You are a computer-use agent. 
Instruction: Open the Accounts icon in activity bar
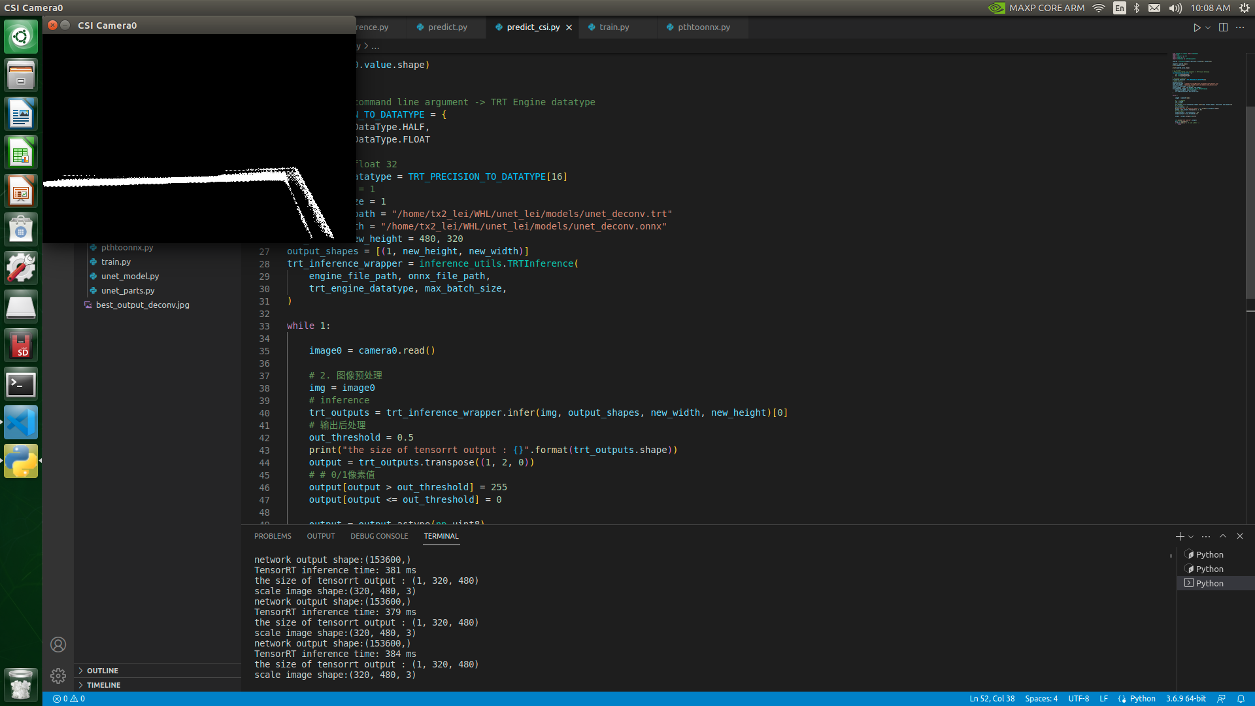click(58, 645)
